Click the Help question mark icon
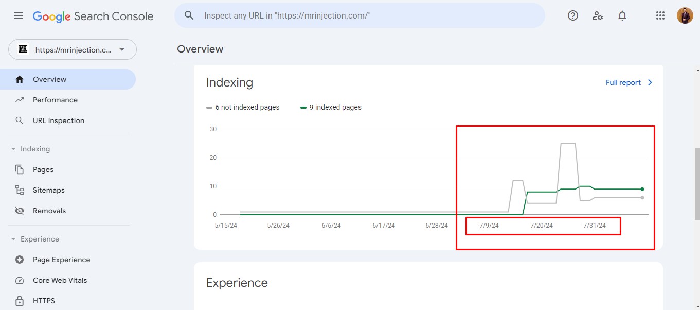 573,16
